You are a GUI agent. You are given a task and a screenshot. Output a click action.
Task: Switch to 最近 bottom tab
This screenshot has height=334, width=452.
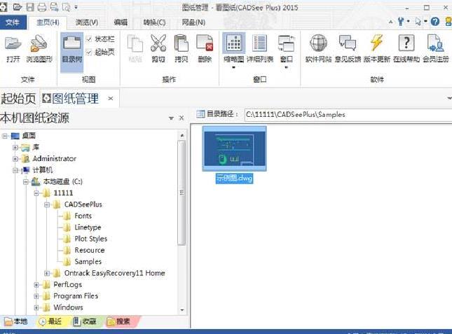pyautogui.click(x=50, y=321)
